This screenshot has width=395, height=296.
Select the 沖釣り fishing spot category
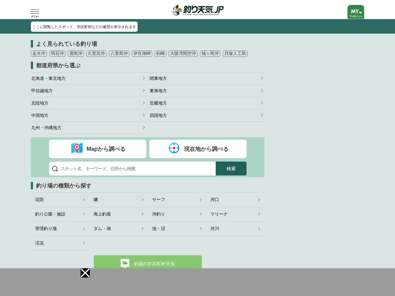point(177,214)
